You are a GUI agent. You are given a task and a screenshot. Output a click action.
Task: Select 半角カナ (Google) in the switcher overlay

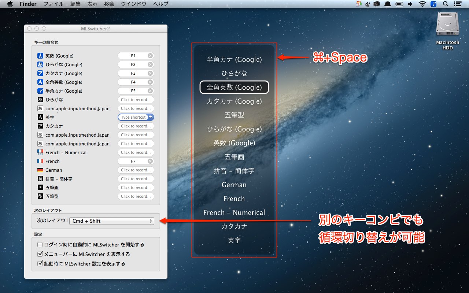click(x=234, y=59)
